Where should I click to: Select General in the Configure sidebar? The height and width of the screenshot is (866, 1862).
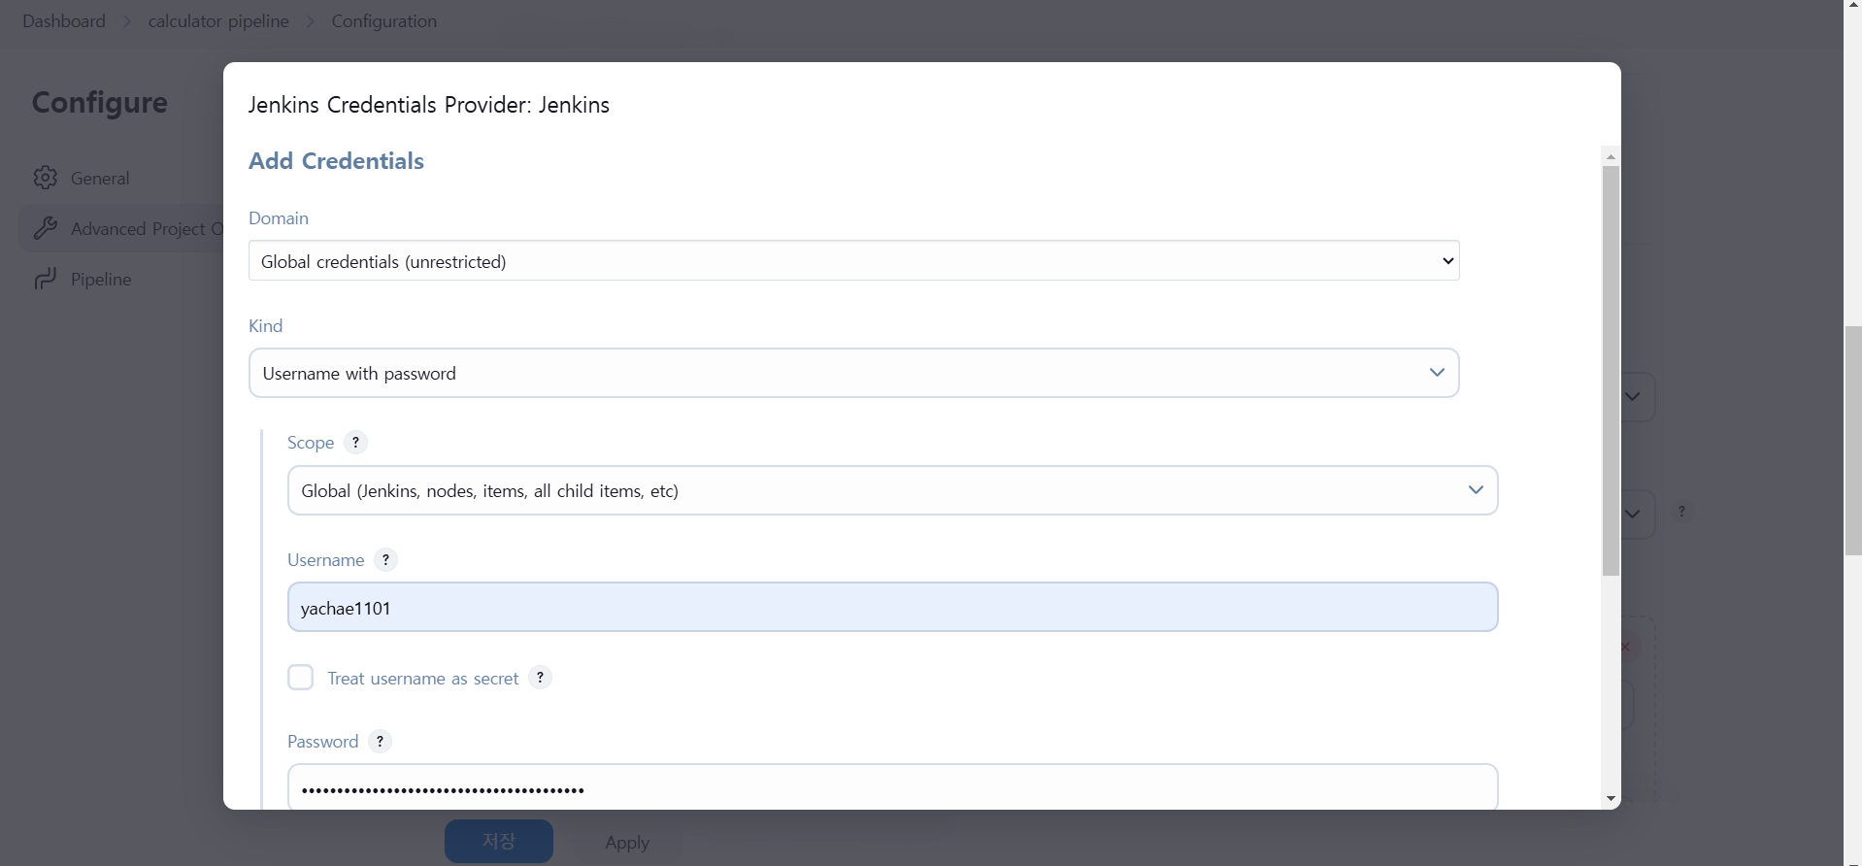pos(100,178)
